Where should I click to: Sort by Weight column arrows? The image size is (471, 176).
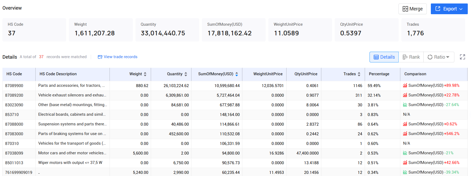[x=145, y=74]
